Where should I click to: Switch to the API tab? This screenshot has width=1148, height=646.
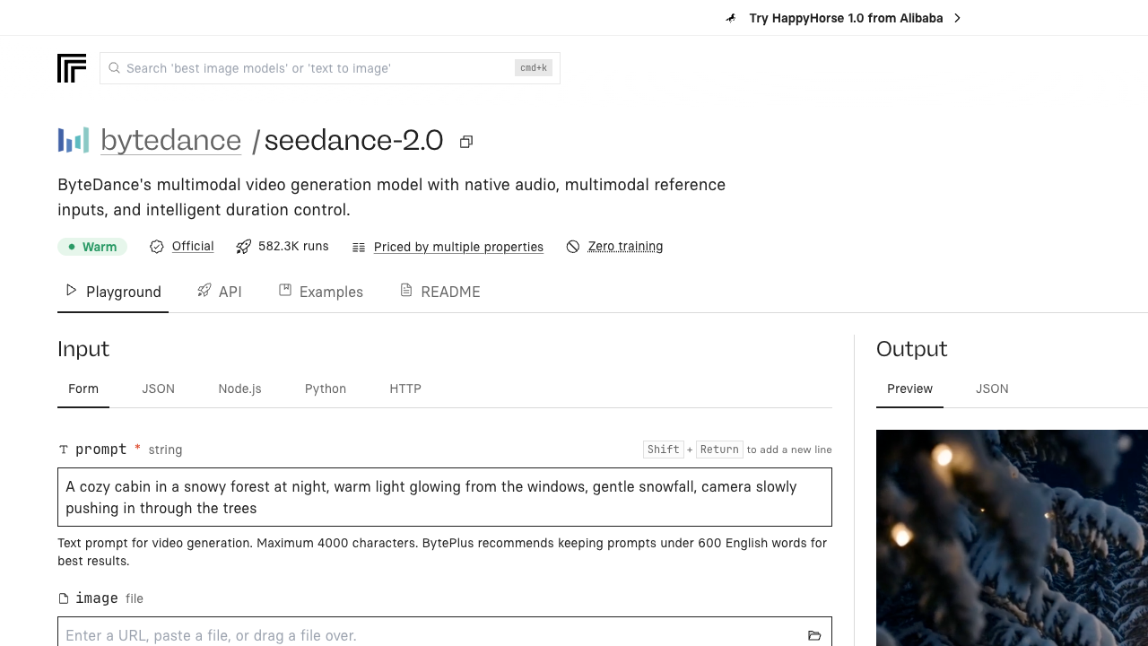coord(220,292)
